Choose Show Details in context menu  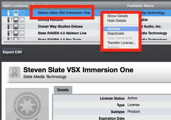(118, 16)
